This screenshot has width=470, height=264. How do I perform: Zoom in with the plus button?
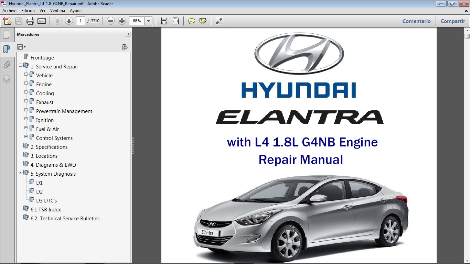(122, 21)
